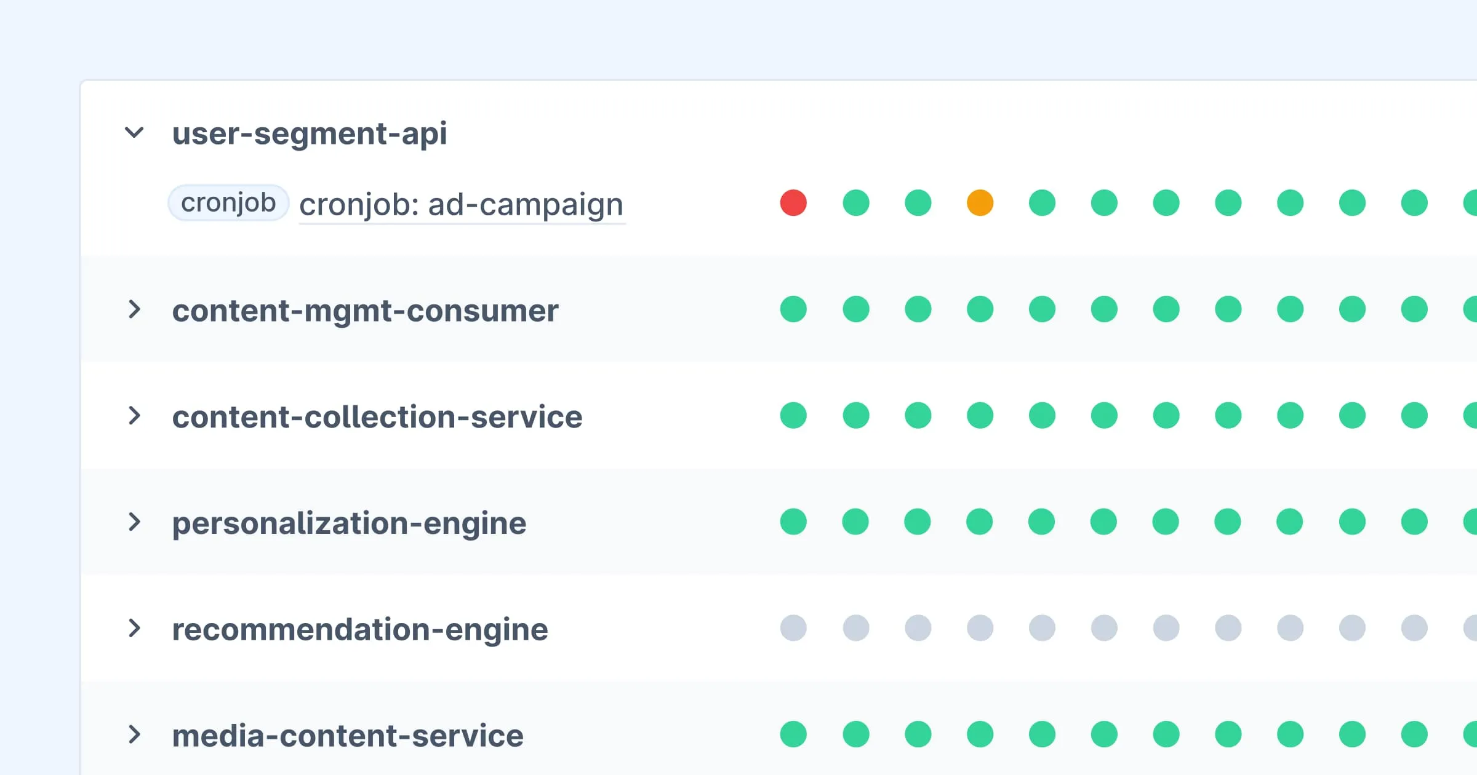Expand the personalization-engine chevron

[134, 522]
